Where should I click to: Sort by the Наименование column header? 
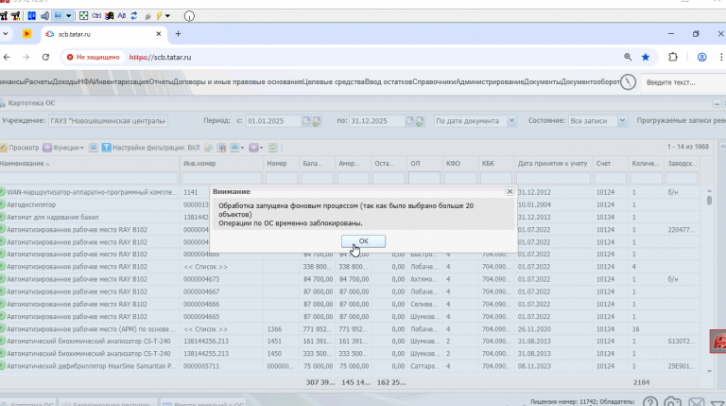coord(89,163)
